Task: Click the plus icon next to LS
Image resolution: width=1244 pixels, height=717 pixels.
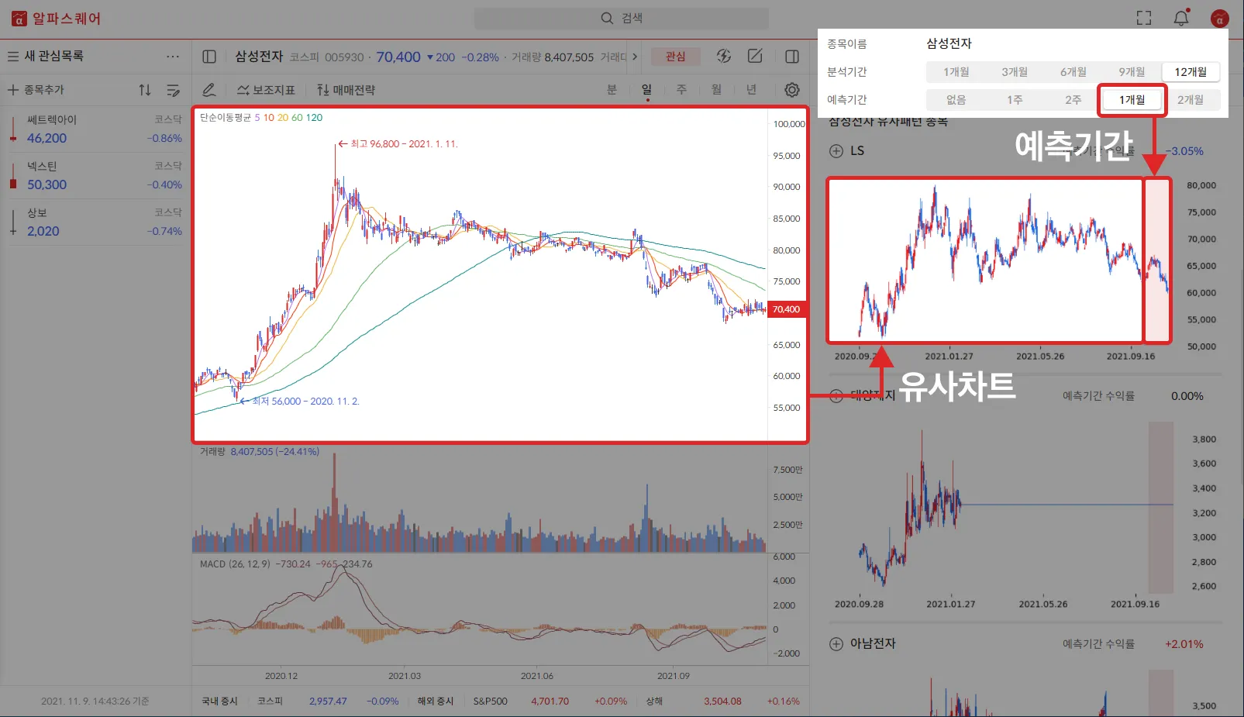Action: click(836, 151)
